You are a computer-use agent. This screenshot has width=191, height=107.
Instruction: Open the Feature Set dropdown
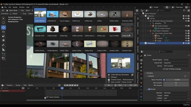coord(176,63)
